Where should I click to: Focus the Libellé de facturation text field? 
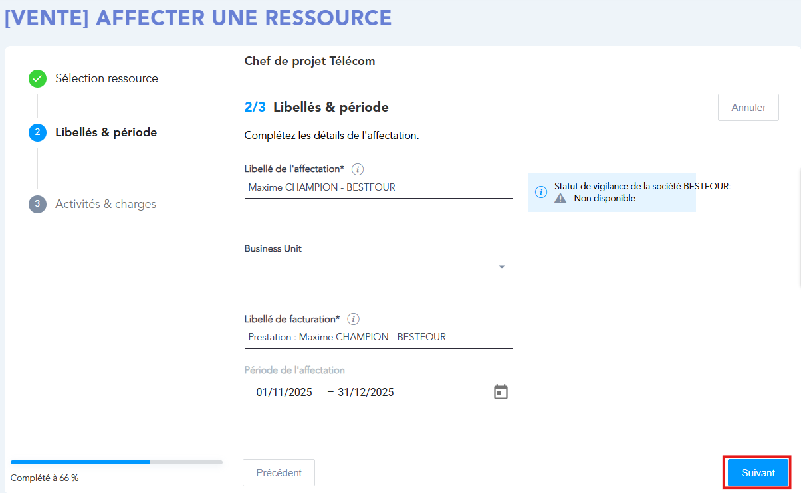pyautogui.click(x=378, y=338)
